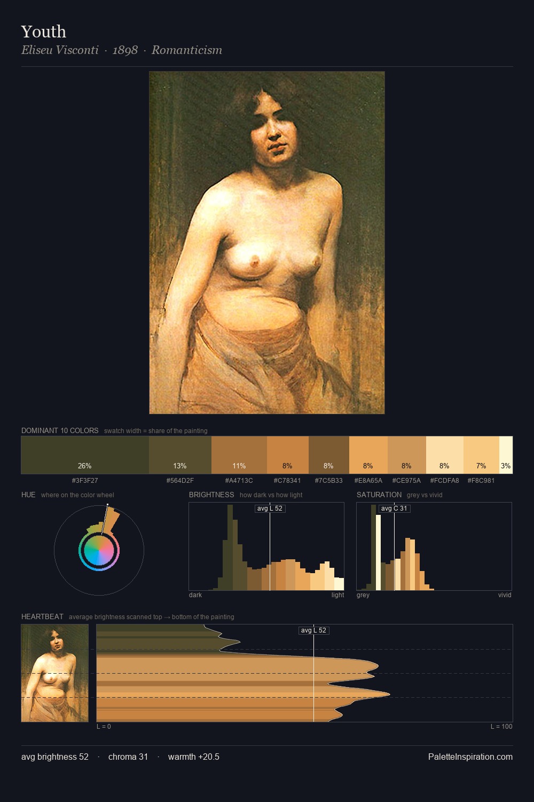The width and height of the screenshot is (534, 802).
Task: Open the PaletteInspiration.com link
Action: pyautogui.click(x=470, y=757)
